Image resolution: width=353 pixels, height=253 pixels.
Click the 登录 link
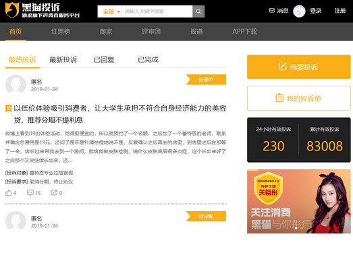click(x=315, y=11)
